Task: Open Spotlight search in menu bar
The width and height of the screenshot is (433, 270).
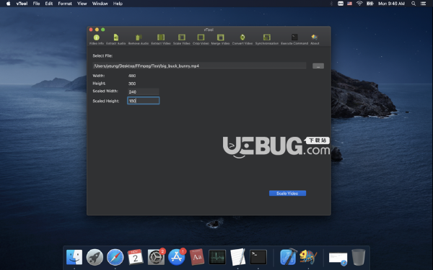Action: tap(414, 4)
